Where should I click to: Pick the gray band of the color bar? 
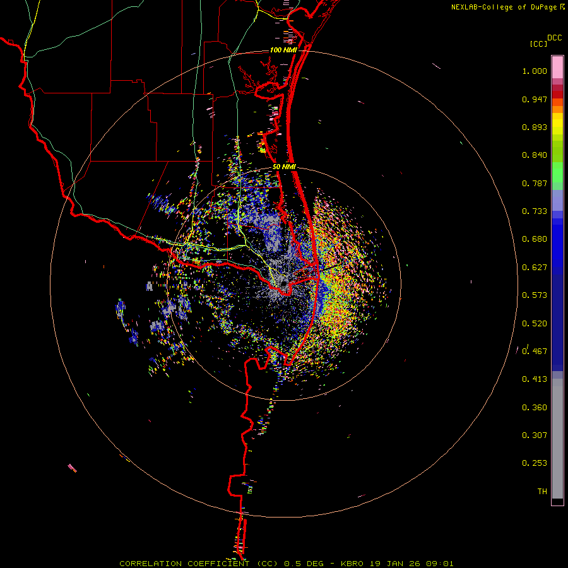point(557,439)
